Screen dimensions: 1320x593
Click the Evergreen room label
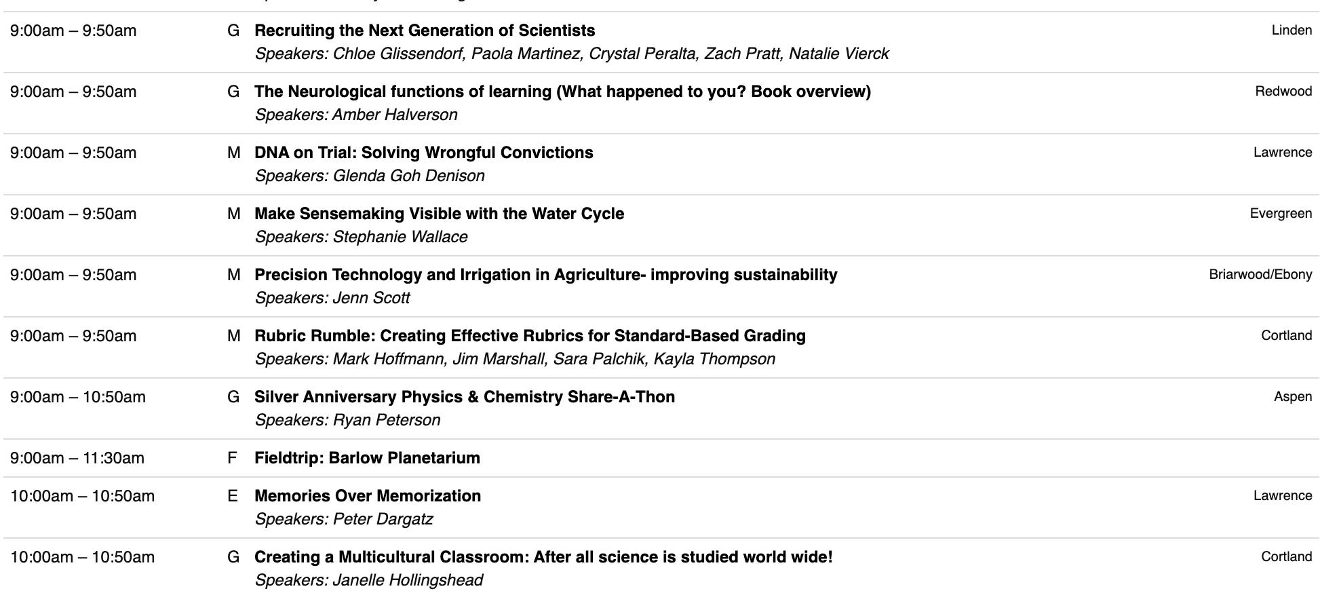tap(1281, 214)
